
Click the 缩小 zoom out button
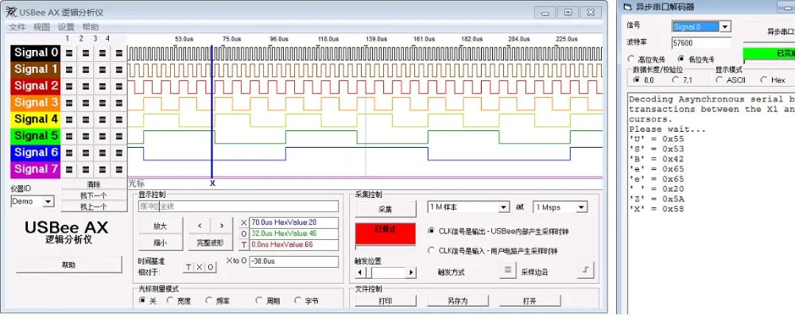[161, 242]
